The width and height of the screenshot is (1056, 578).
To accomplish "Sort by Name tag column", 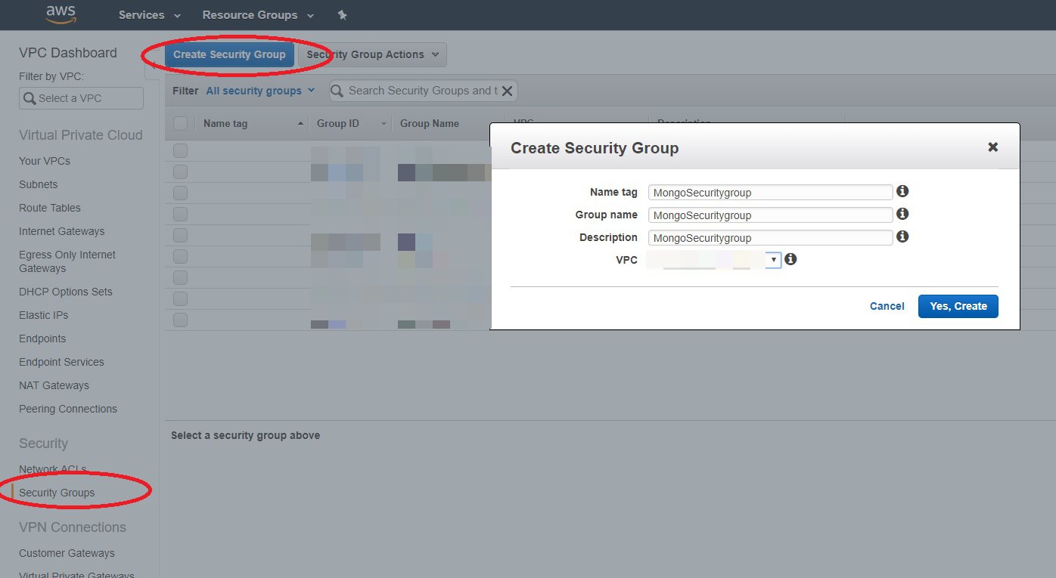I will [251, 123].
